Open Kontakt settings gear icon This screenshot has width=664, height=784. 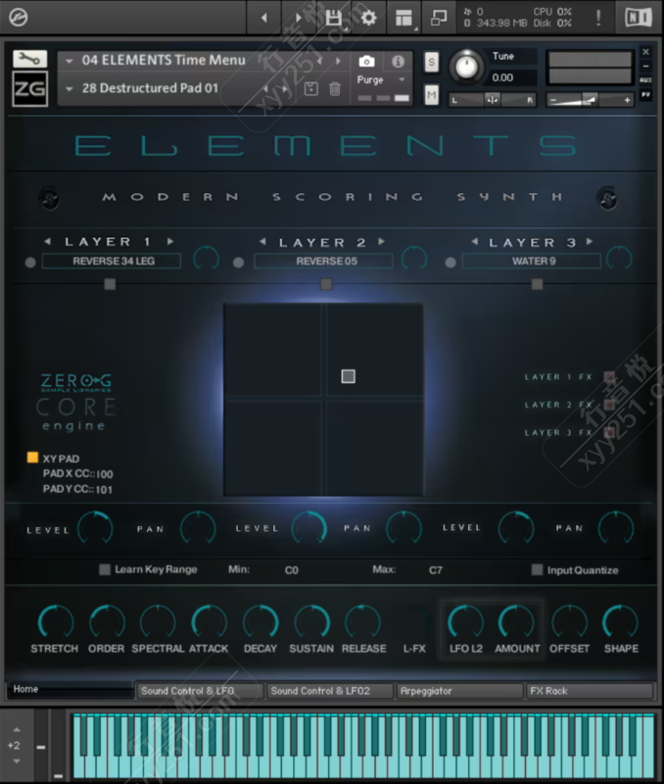tap(368, 18)
